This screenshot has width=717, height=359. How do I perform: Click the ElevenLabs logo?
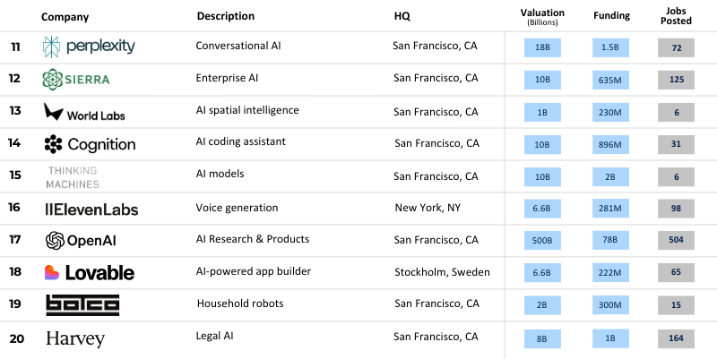click(91, 209)
